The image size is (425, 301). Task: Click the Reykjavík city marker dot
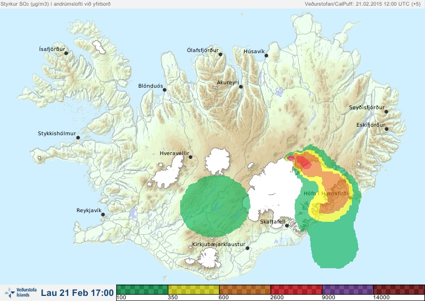point(103,214)
